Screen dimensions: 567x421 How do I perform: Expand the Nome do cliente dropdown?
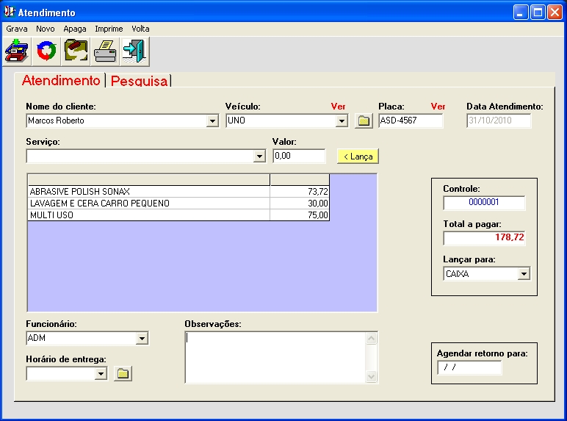coord(213,121)
